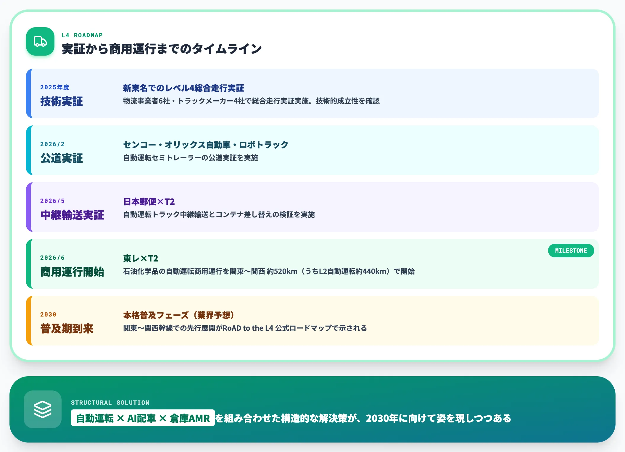This screenshot has height=452, width=625.
Task: Click the MILESTONE badge
Action: 571,251
